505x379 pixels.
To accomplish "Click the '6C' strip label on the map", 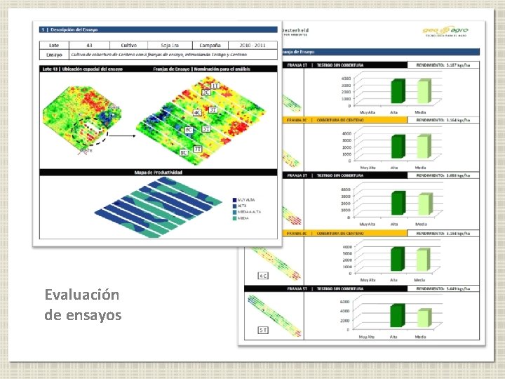I will [x=189, y=131].
